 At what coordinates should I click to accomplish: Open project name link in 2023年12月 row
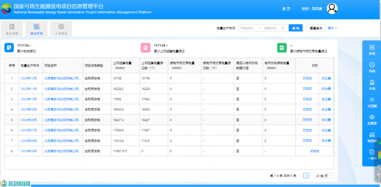point(62,78)
